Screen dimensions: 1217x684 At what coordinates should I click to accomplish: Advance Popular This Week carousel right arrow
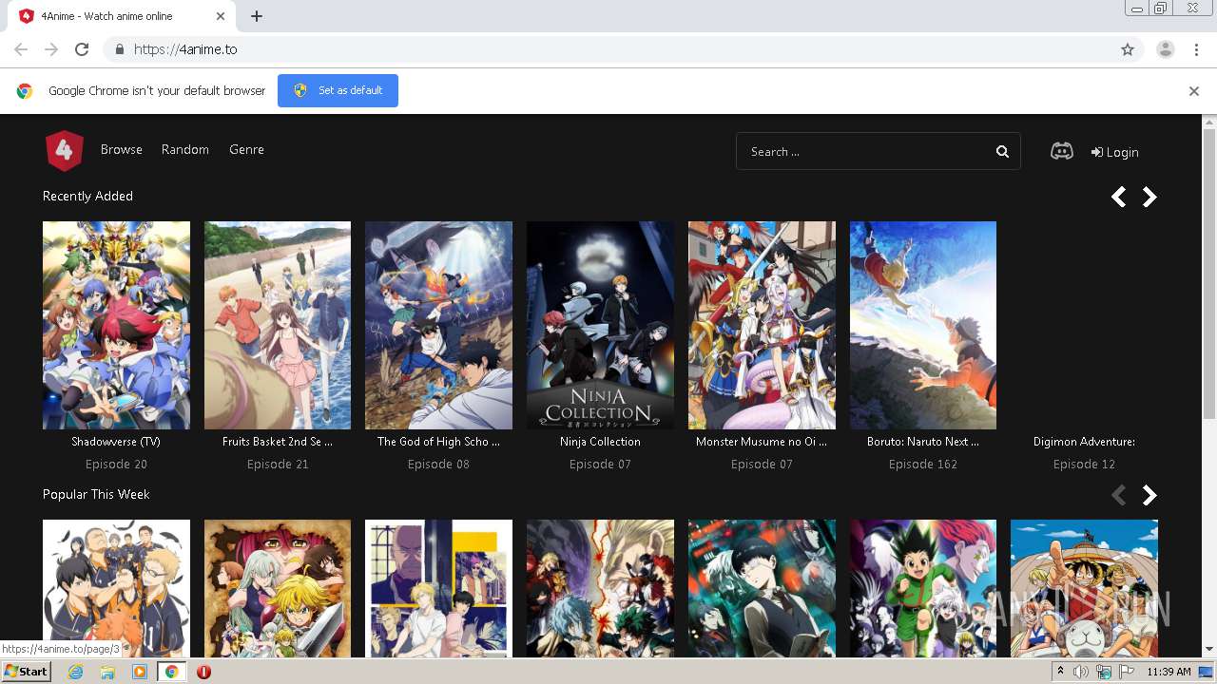(1149, 495)
